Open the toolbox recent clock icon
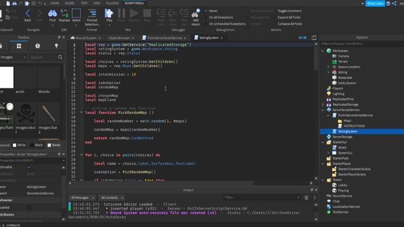The width and height of the screenshot is (404, 227). [x=38, y=46]
